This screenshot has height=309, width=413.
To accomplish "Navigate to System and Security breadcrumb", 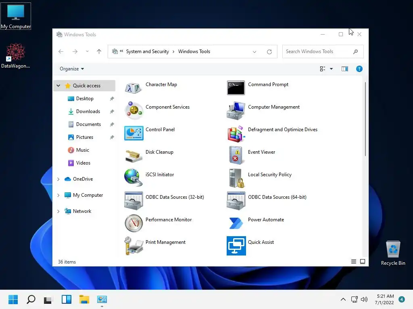I will [148, 51].
